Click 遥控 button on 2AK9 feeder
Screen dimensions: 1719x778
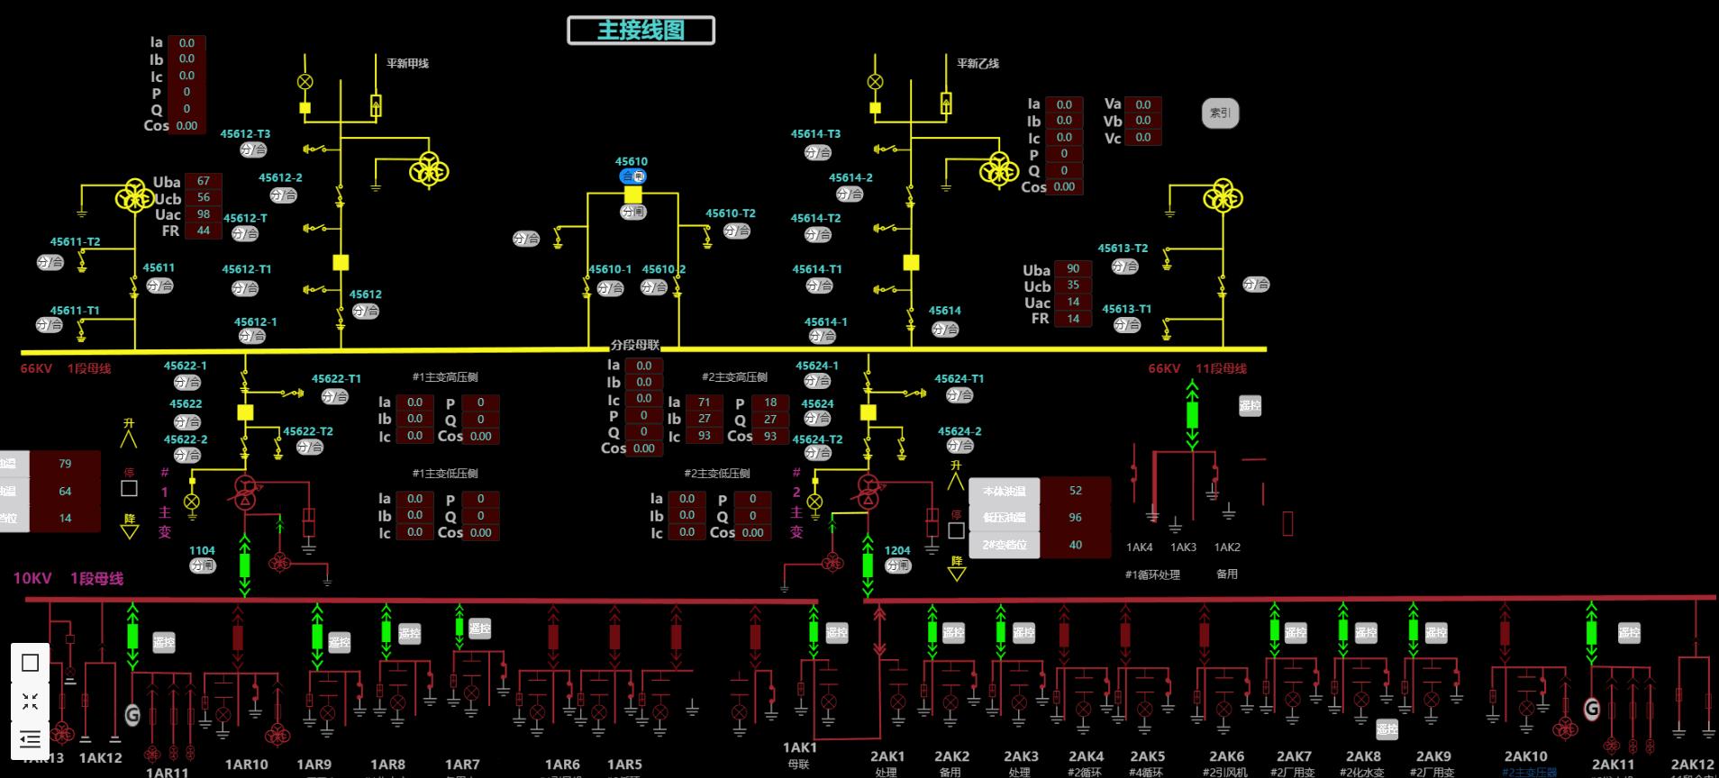[x=1436, y=633]
